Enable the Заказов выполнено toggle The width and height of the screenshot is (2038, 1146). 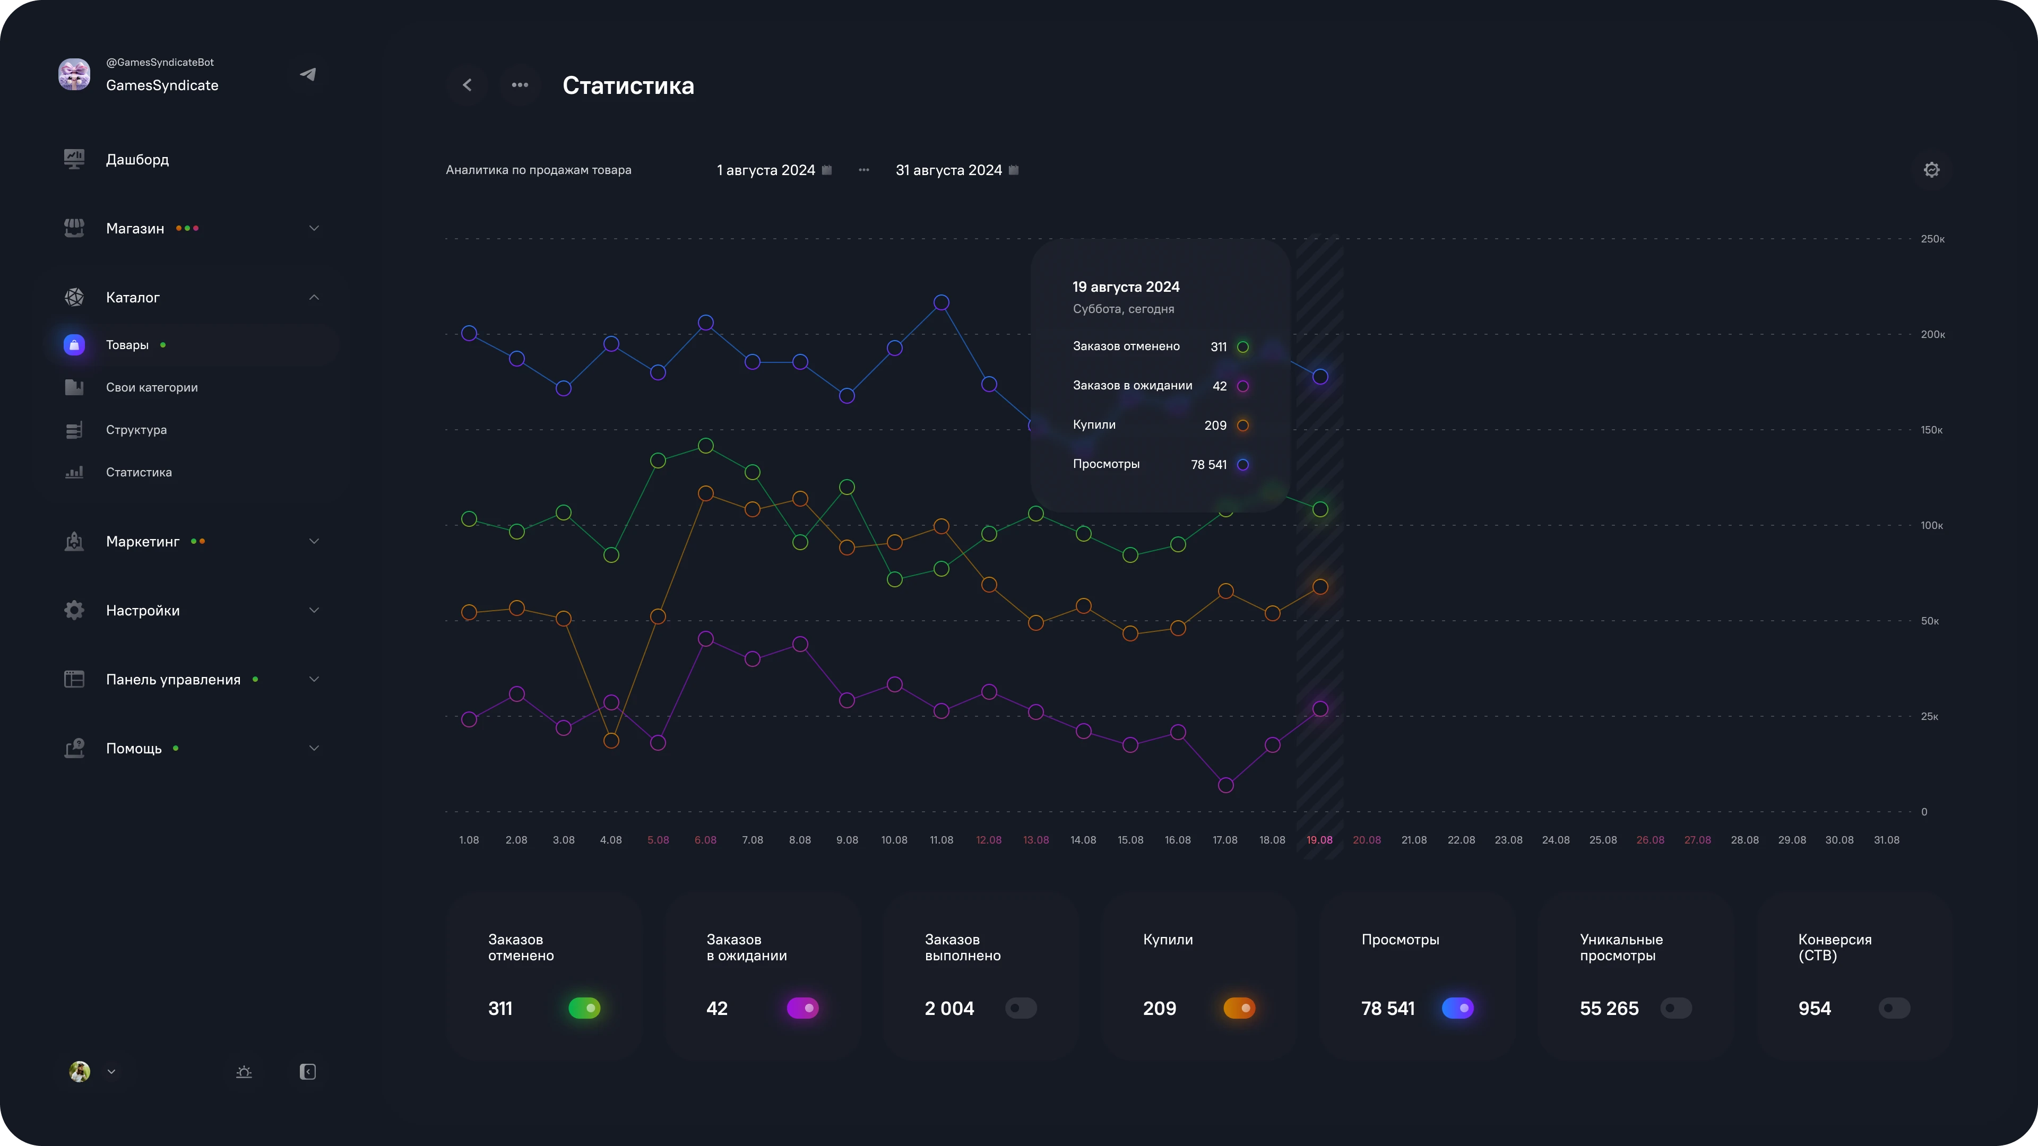pyautogui.click(x=1021, y=1009)
